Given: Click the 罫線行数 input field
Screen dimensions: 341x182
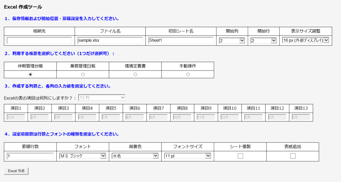Looking at the screenshot, I should point(30,156).
